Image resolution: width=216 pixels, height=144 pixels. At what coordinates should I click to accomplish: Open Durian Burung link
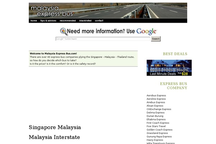[155, 116]
